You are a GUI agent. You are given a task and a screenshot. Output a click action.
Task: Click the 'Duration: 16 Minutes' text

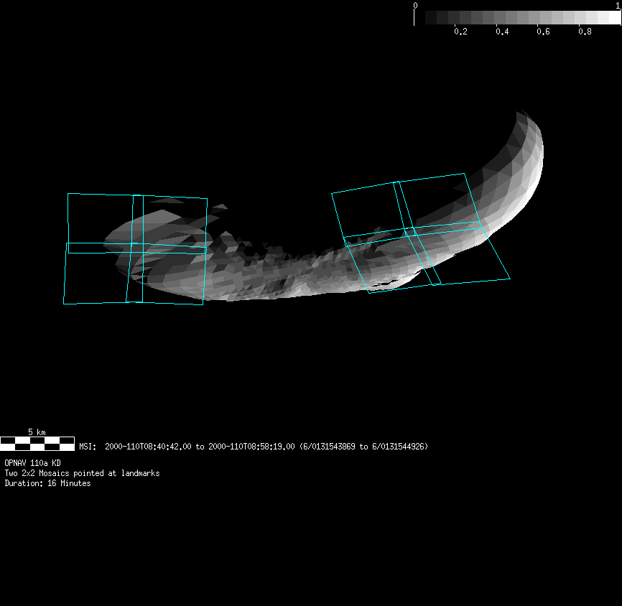pos(47,483)
